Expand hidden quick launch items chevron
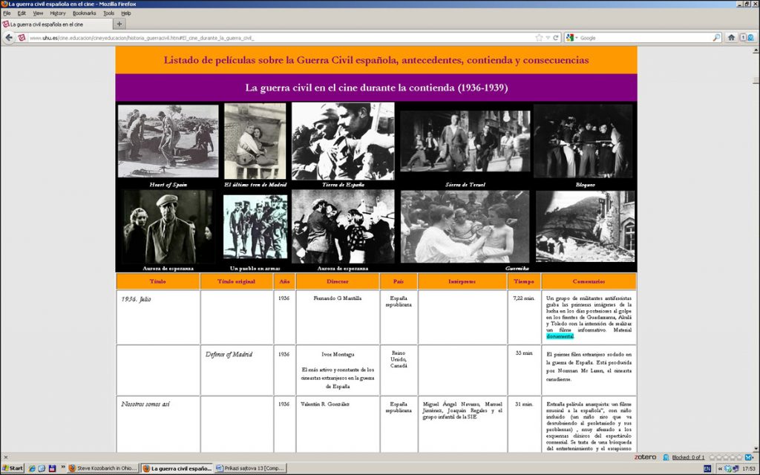The image size is (760, 475). [x=61, y=468]
